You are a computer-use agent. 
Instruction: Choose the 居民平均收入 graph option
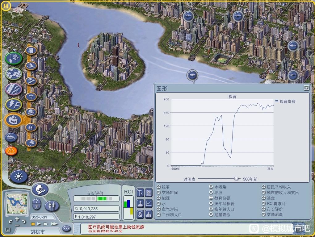point(264,187)
